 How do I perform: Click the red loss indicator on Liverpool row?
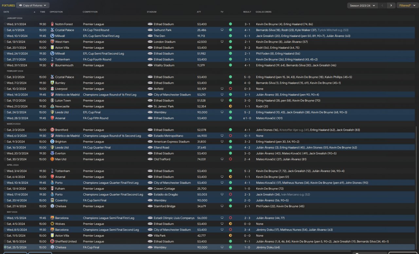pos(230,89)
